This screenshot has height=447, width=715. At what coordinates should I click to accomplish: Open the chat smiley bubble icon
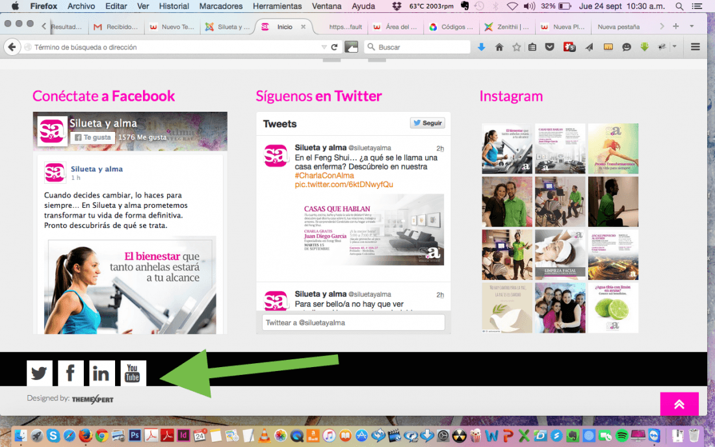[x=627, y=47]
